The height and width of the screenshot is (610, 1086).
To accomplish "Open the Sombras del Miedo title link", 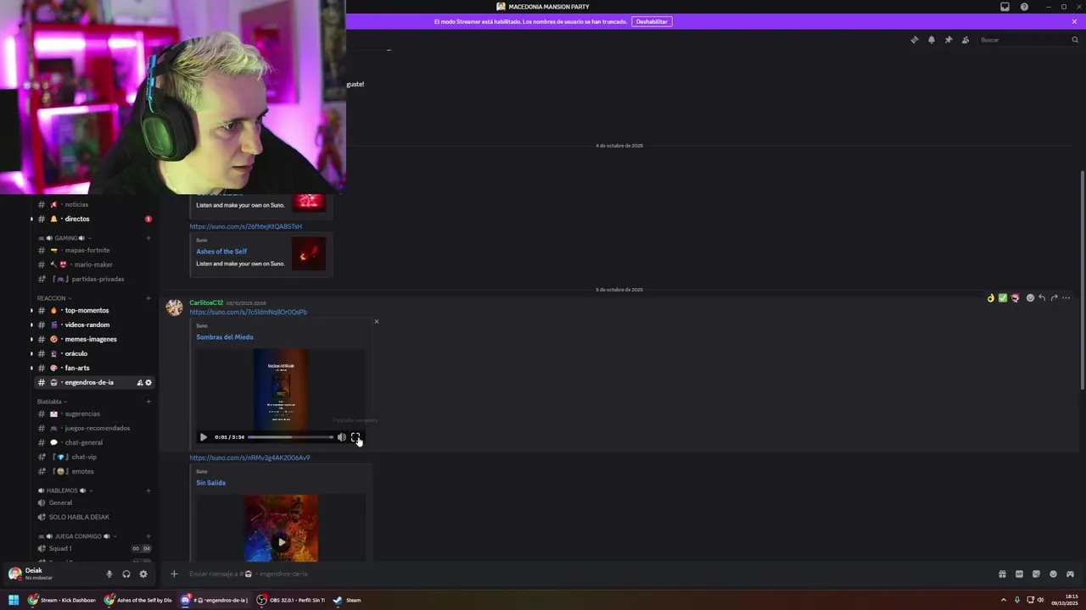I will click(x=225, y=337).
